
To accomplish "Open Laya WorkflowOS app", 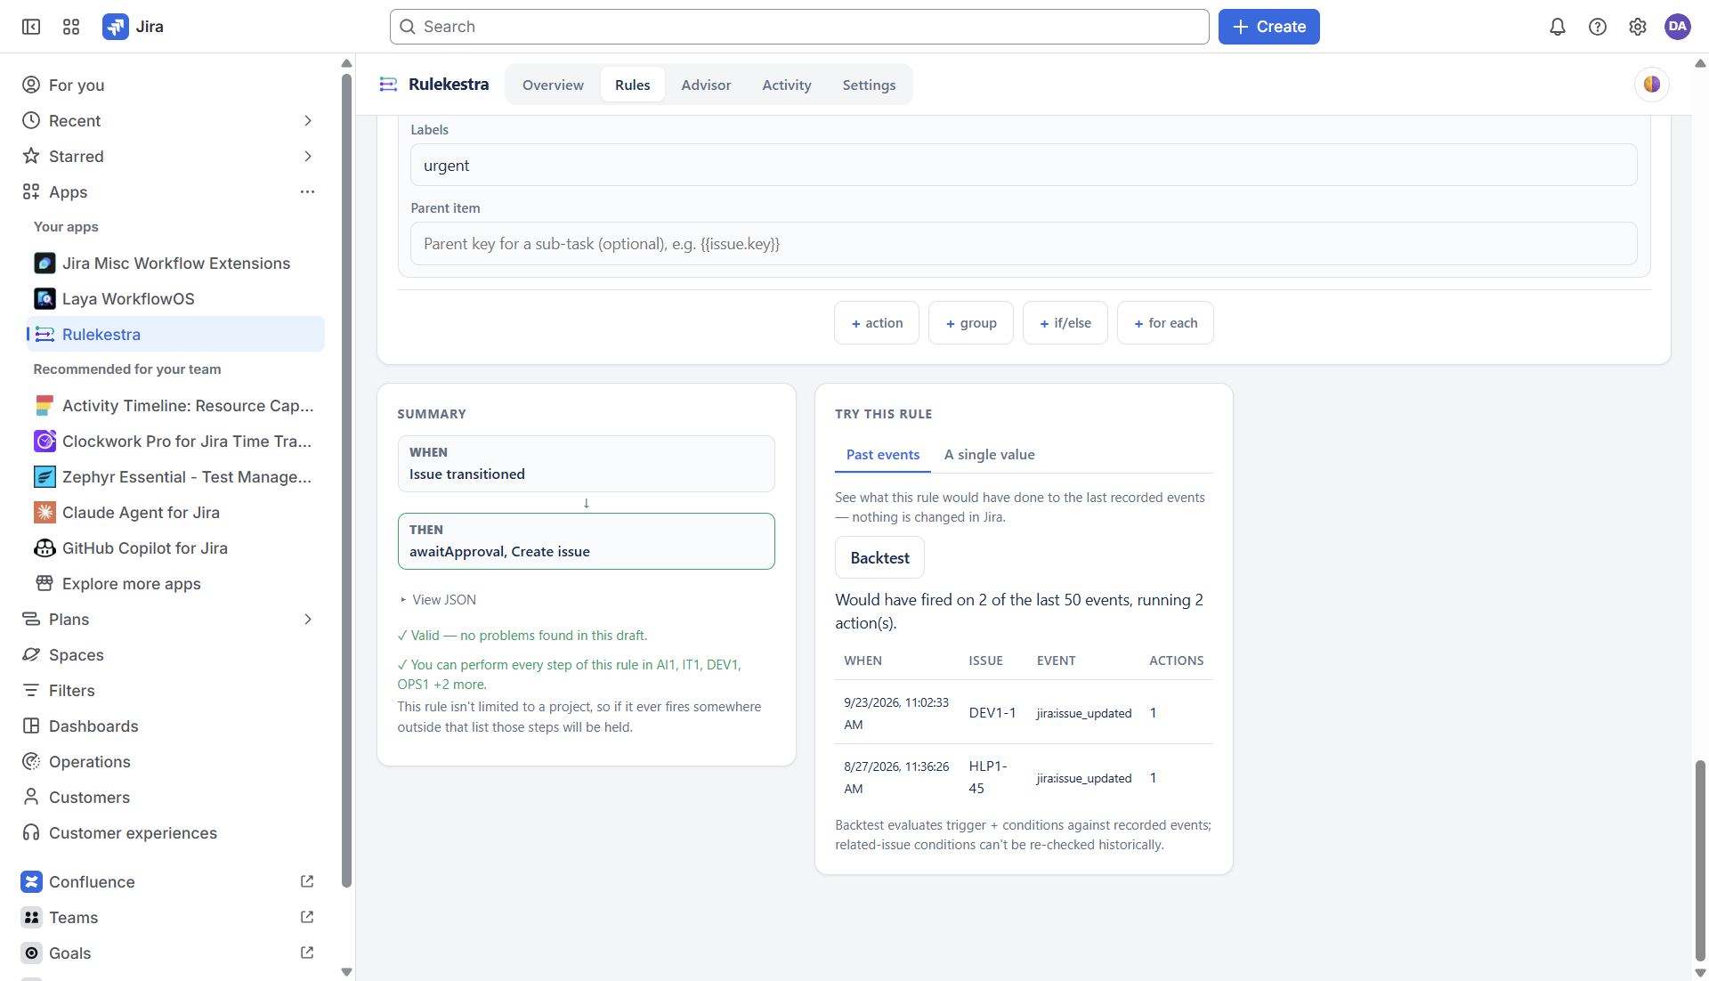I will coord(175,299).
